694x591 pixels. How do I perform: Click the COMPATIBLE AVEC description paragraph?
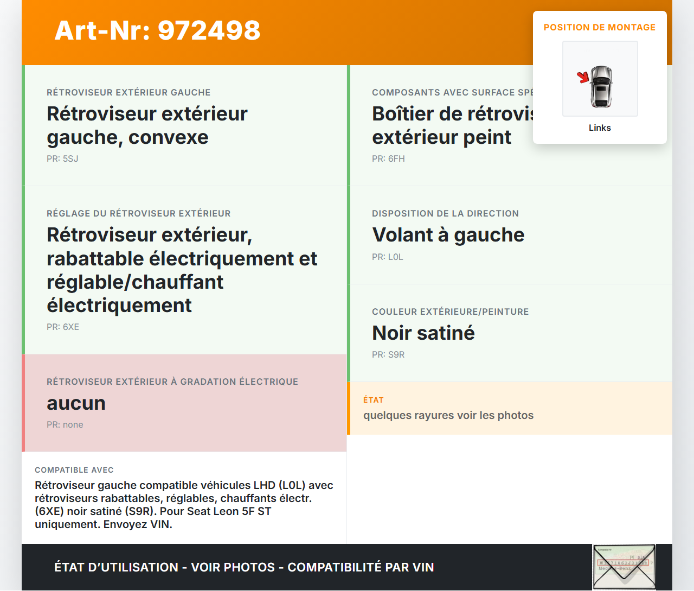click(x=184, y=505)
